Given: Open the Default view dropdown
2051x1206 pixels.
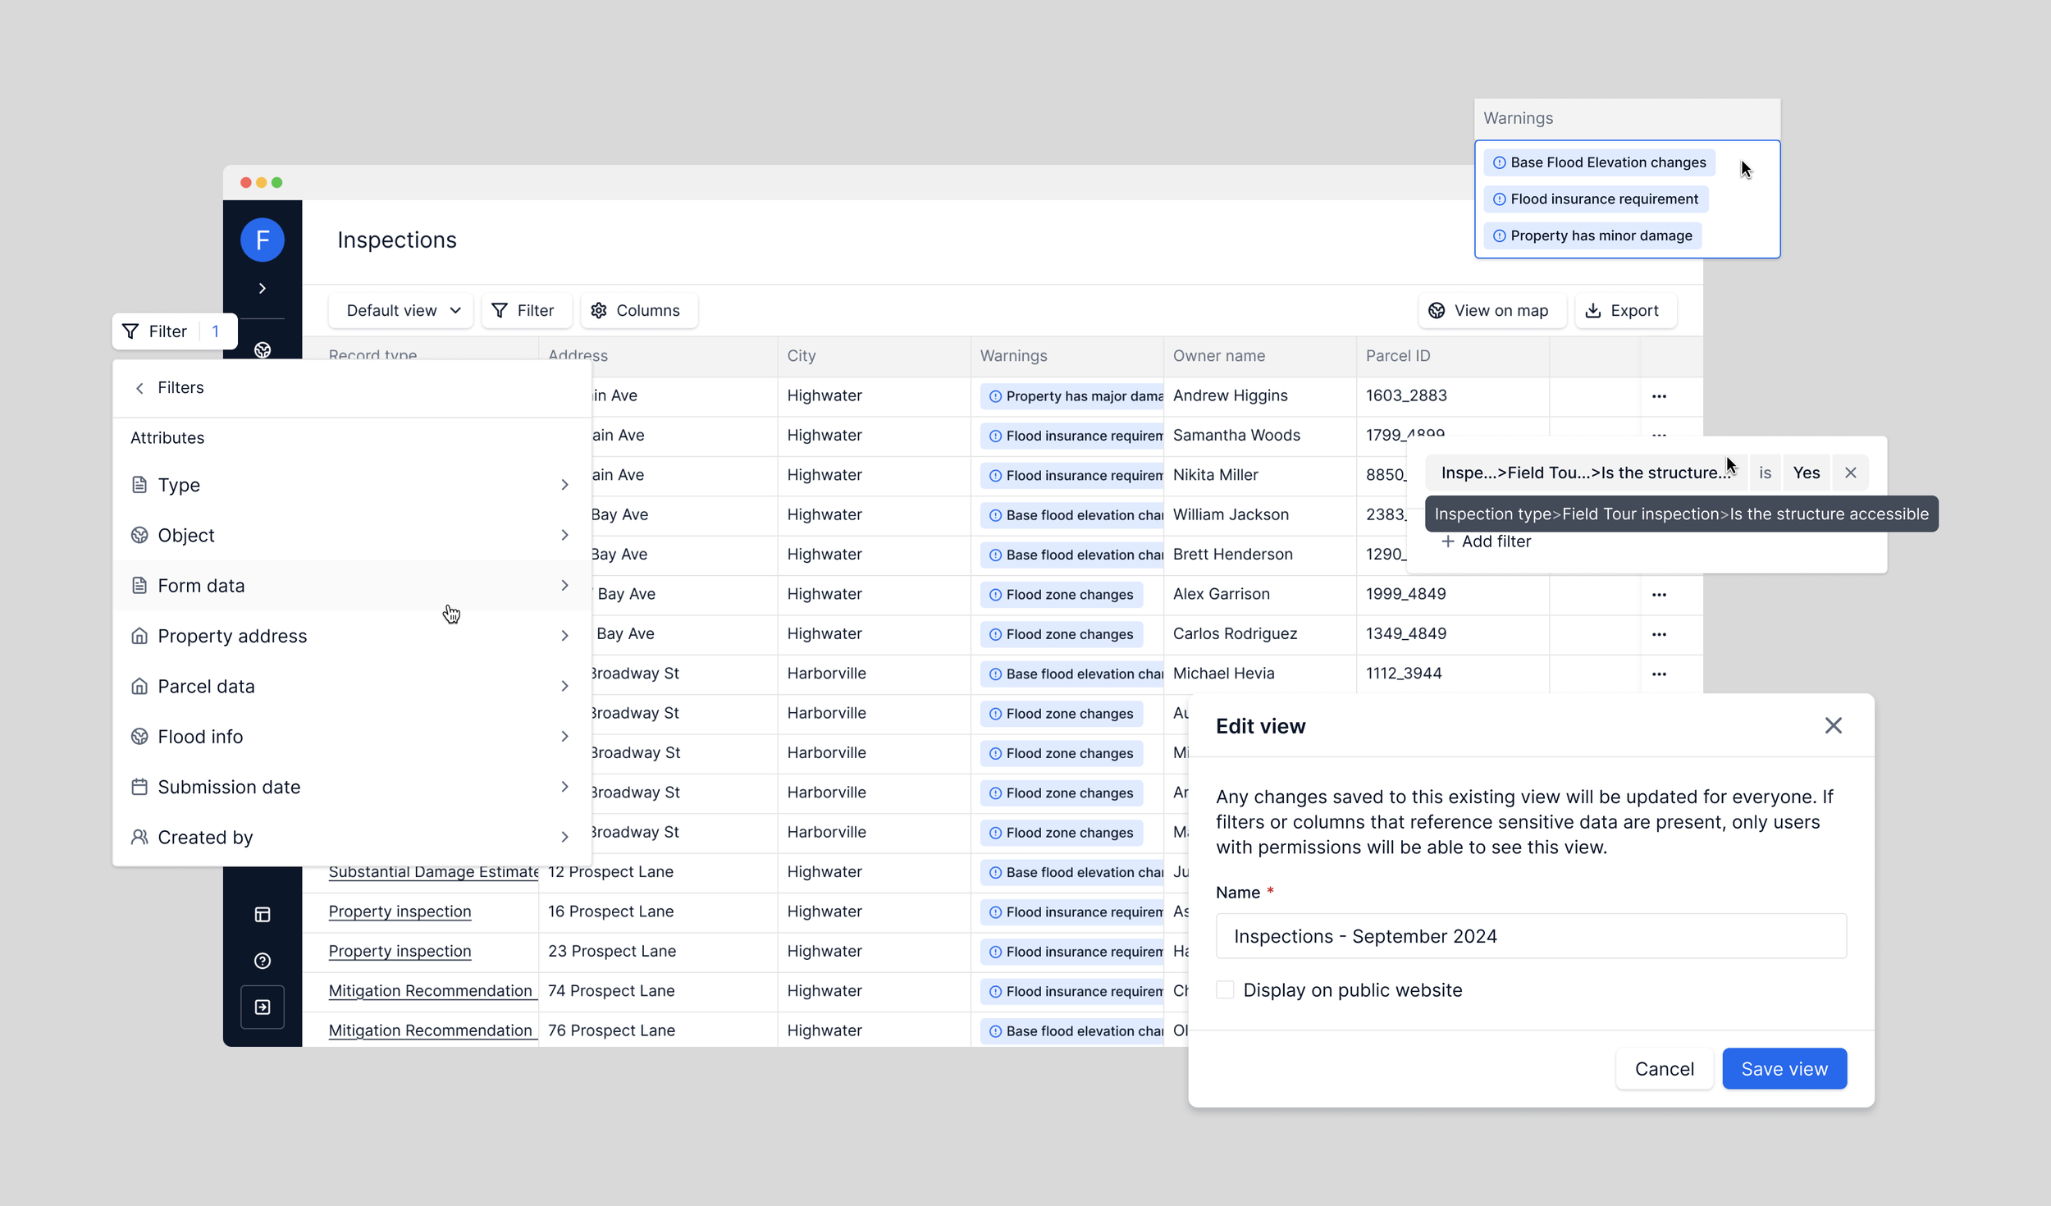Looking at the screenshot, I should 401,311.
